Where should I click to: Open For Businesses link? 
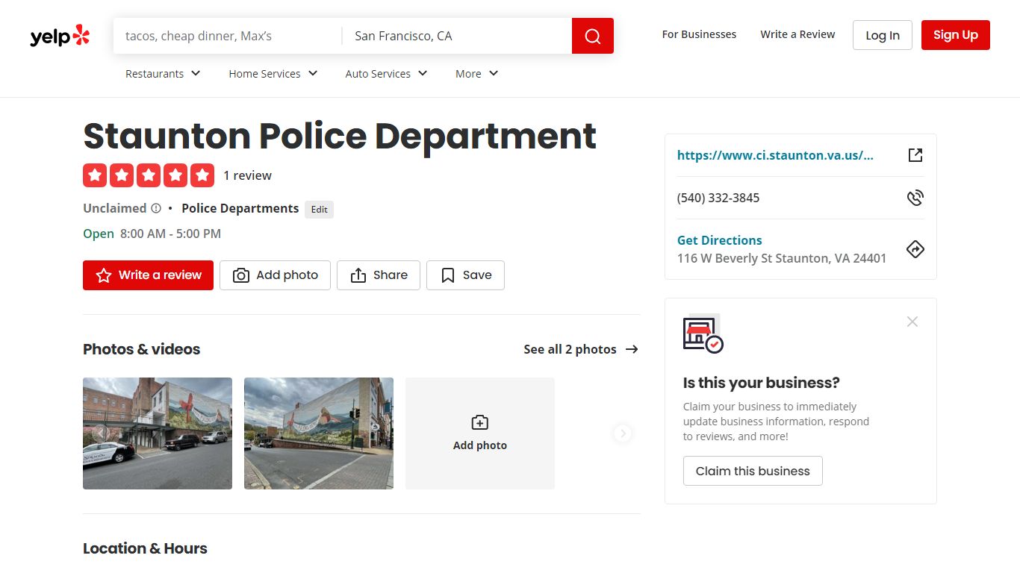point(699,34)
